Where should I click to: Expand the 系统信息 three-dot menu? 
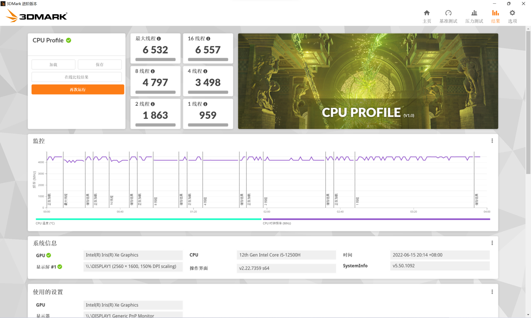tap(492, 243)
